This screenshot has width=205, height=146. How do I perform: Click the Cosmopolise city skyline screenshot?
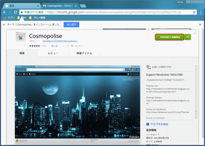[x=78, y=104]
